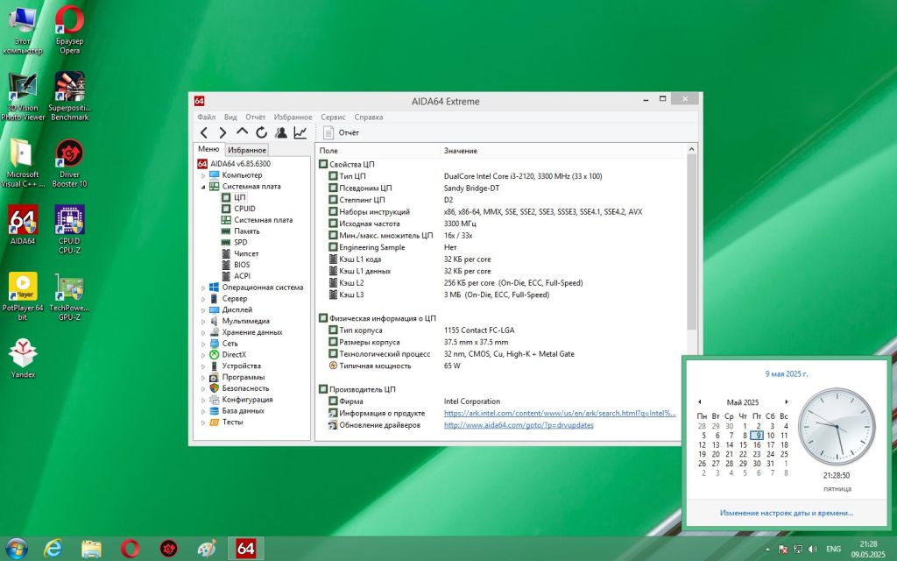The width and height of the screenshot is (897, 561).
Task: Refresh the AIDA64 page
Action: pyautogui.click(x=261, y=133)
